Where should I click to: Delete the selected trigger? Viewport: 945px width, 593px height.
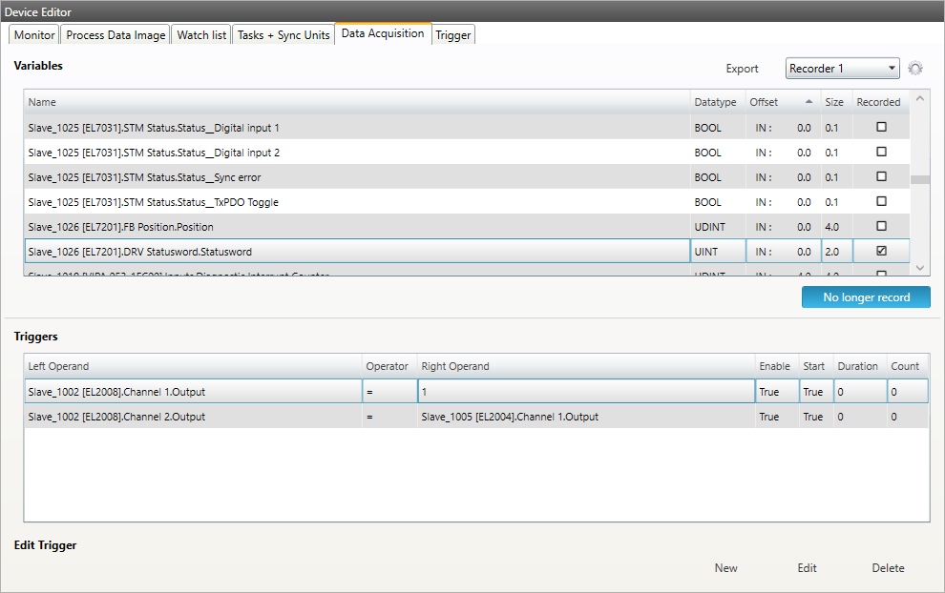click(x=888, y=568)
